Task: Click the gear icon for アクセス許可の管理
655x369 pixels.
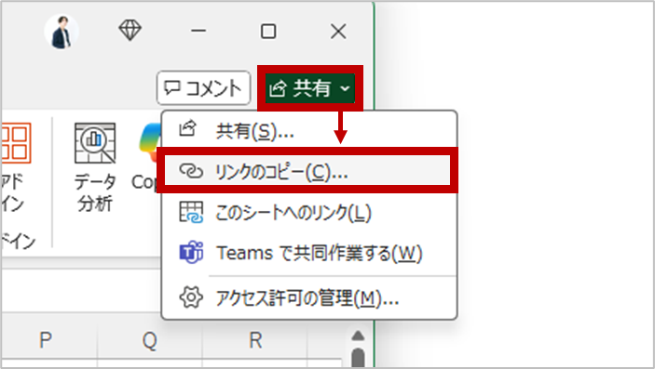Action: pyautogui.click(x=191, y=297)
